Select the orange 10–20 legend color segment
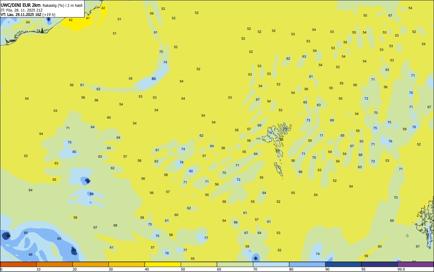Viewport: 434px width, 272px height. pos(54,264)
